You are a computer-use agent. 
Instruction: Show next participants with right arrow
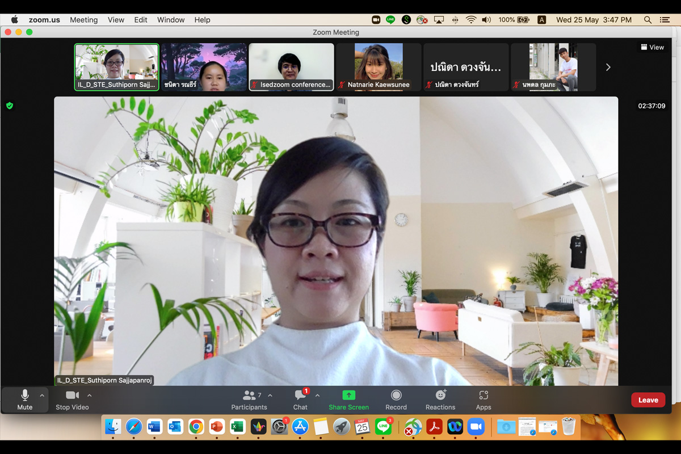(x=608, y=67)
